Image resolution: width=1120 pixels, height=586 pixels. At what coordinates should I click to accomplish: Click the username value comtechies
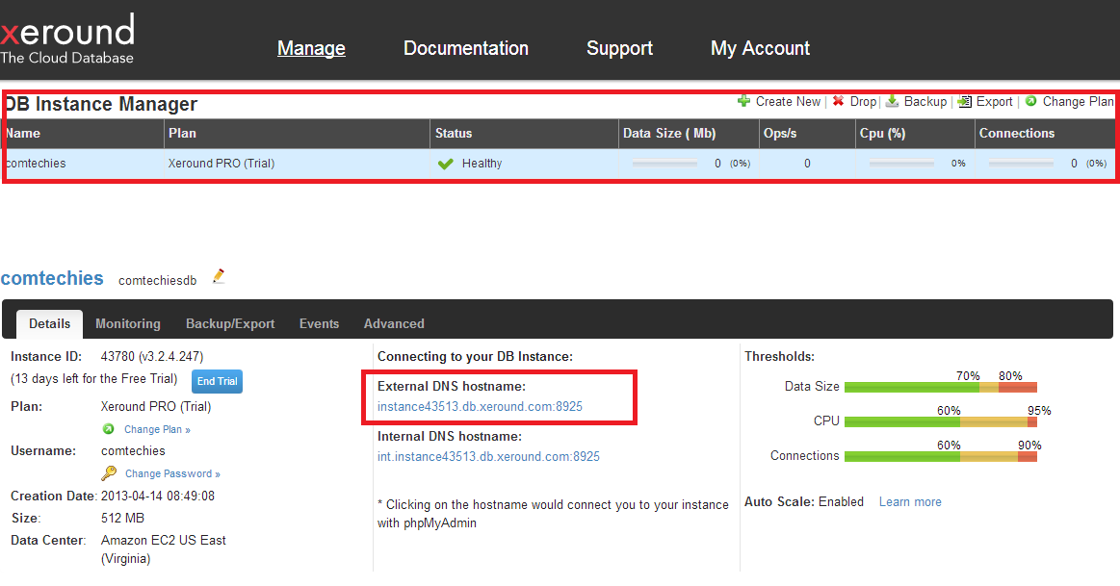pyautogui.click(x=133, y=450)
